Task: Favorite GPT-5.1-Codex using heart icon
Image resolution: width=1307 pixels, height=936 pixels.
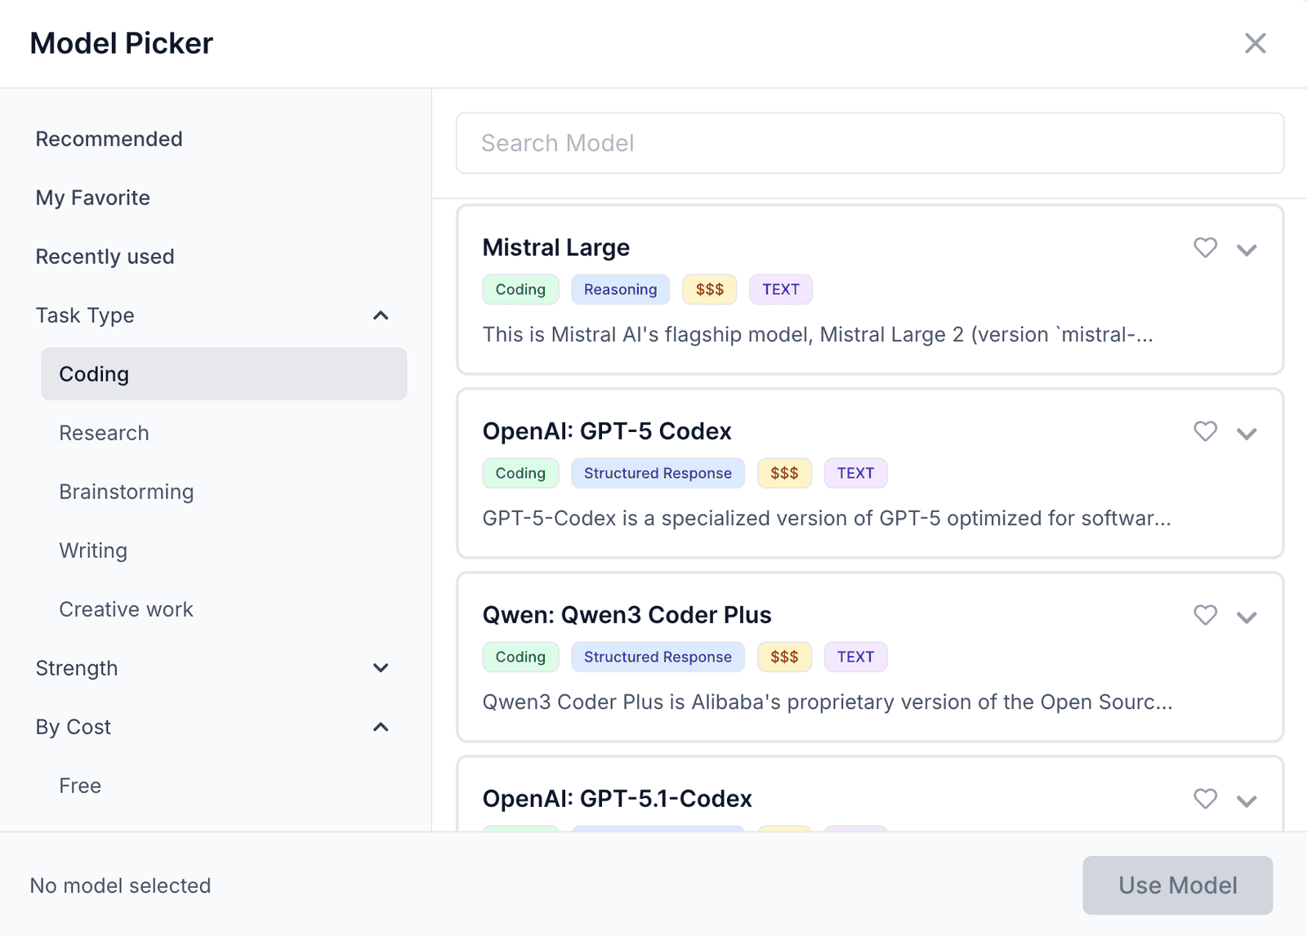Action: [x=1205, y=799]
